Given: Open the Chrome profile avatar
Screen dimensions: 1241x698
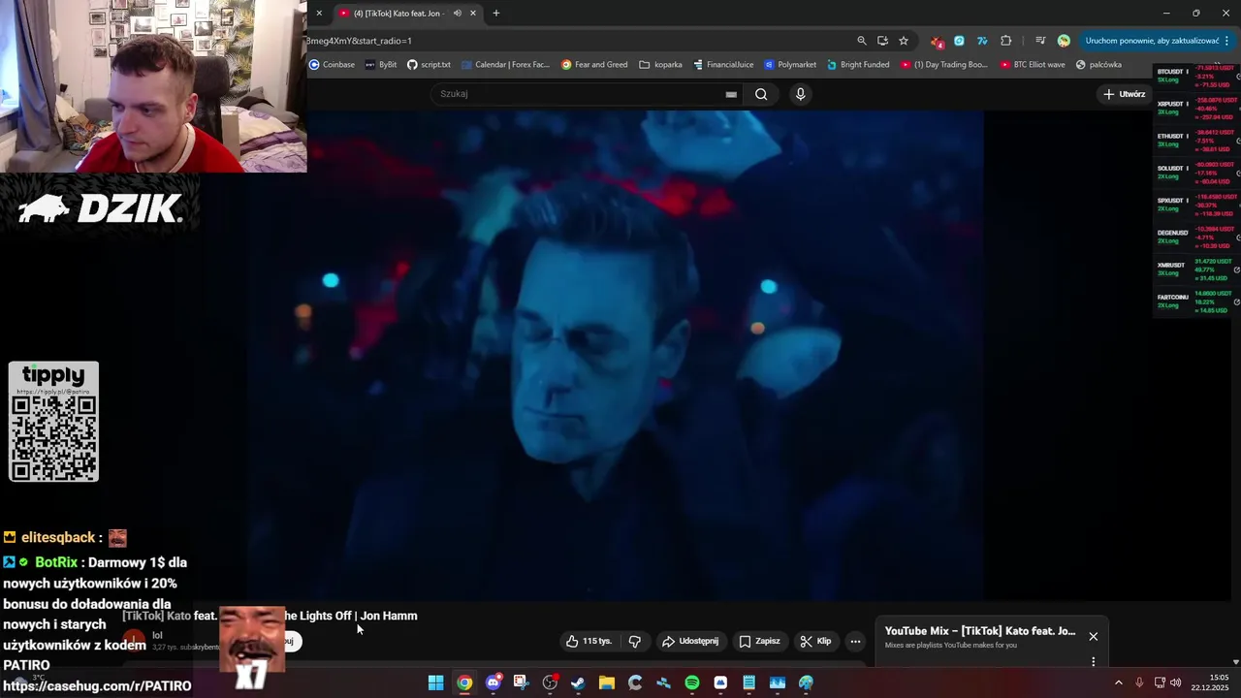Looking at the screenshot, I should point(1064,41).
